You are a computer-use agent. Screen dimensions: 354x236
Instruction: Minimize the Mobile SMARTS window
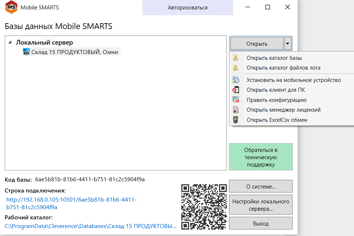click(x=248, y=7)
